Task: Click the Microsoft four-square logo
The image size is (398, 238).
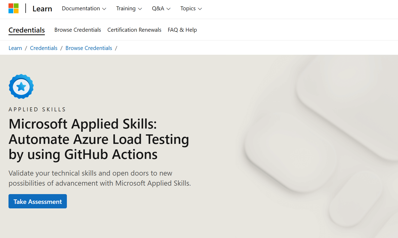Action: tap(14, 8)
